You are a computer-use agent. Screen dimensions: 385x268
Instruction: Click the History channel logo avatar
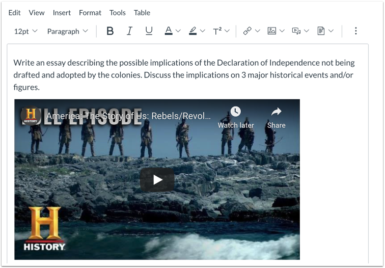(31, 116)
